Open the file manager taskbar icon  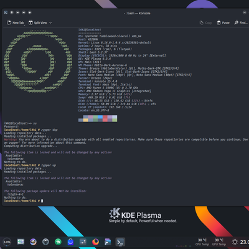pos(108,242)
